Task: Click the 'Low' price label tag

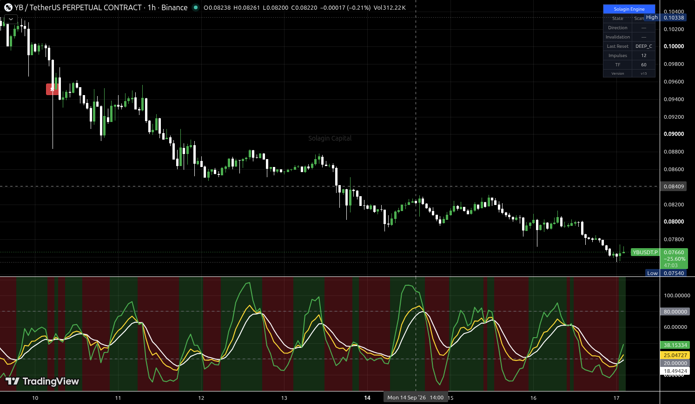Action: [x=653, y=273]
